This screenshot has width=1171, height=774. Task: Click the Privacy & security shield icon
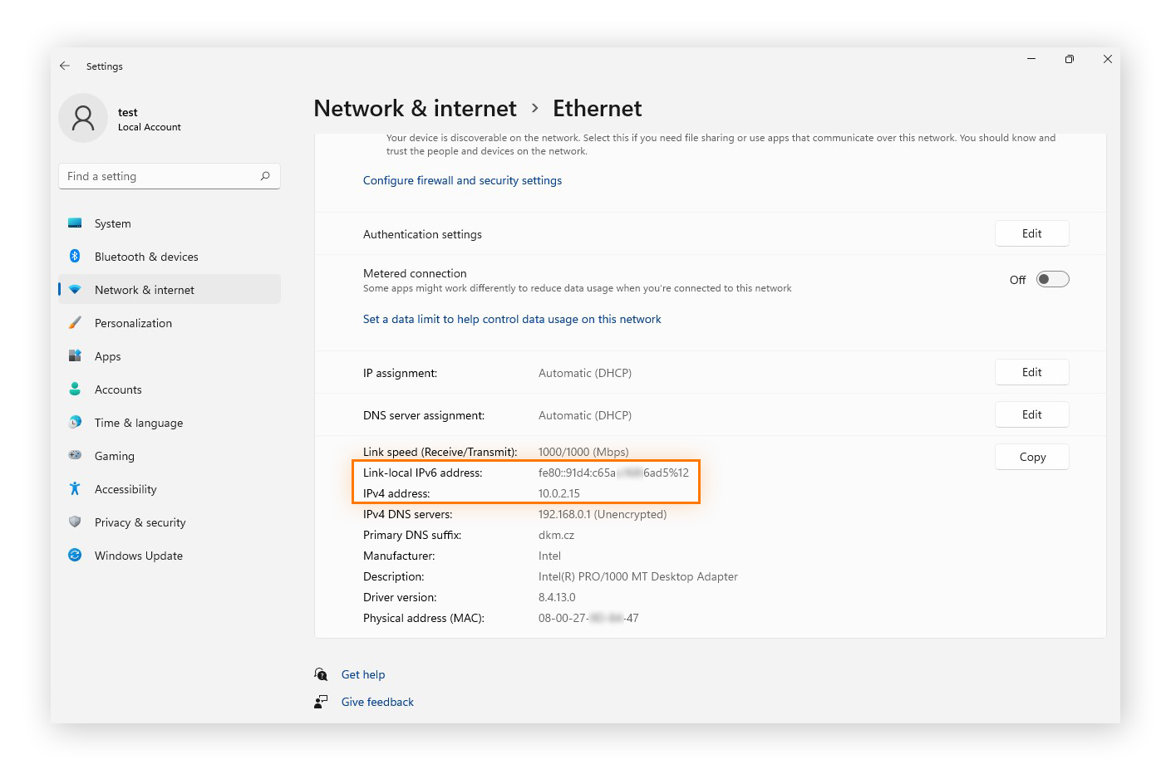(x=75, y=522)
